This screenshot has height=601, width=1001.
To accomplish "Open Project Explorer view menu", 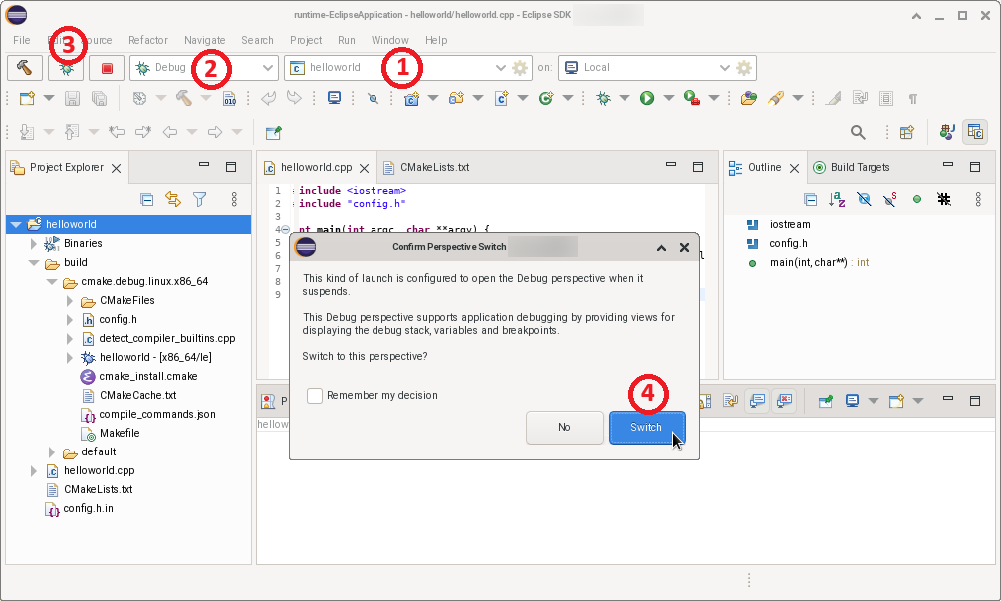I will pyautogui.click(x=234, y=200).
